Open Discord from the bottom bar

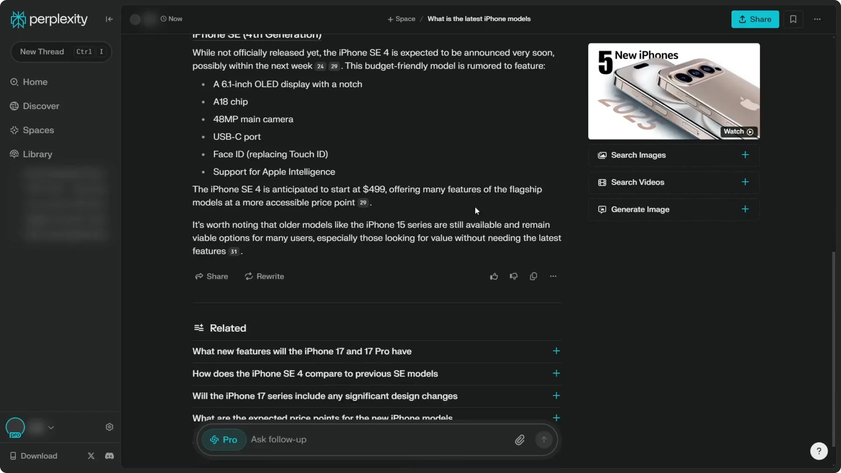[x=109, y=455]
